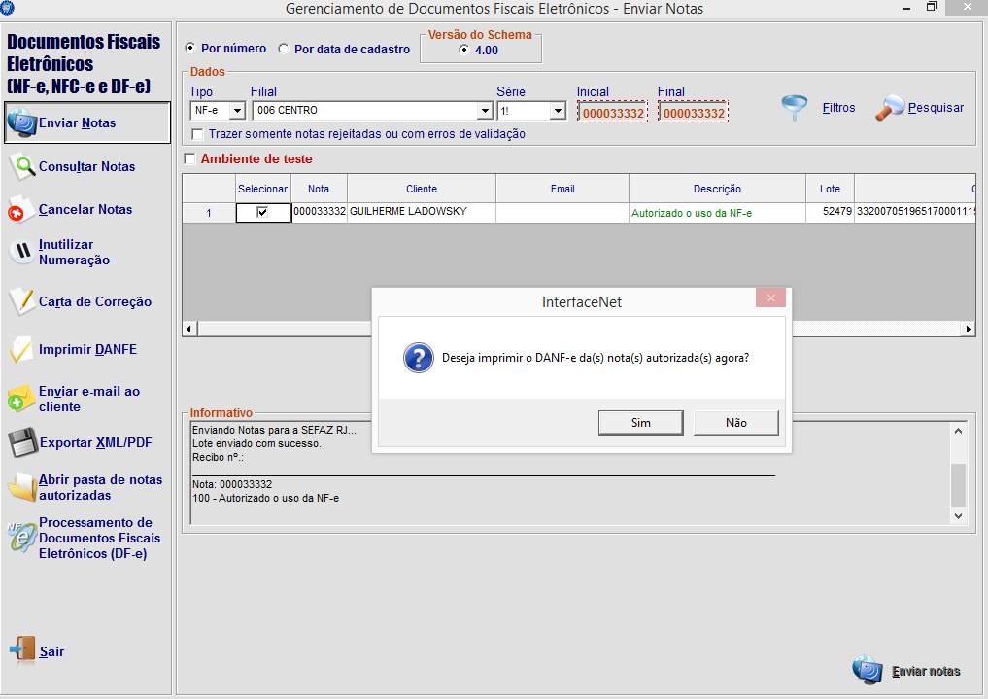988x699 pixels.
Task: Click Não in the InterfaceNet dialog
Action: 735,423
